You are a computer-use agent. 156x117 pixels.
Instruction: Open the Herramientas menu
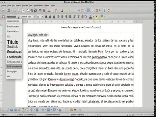tap(38, 6)
